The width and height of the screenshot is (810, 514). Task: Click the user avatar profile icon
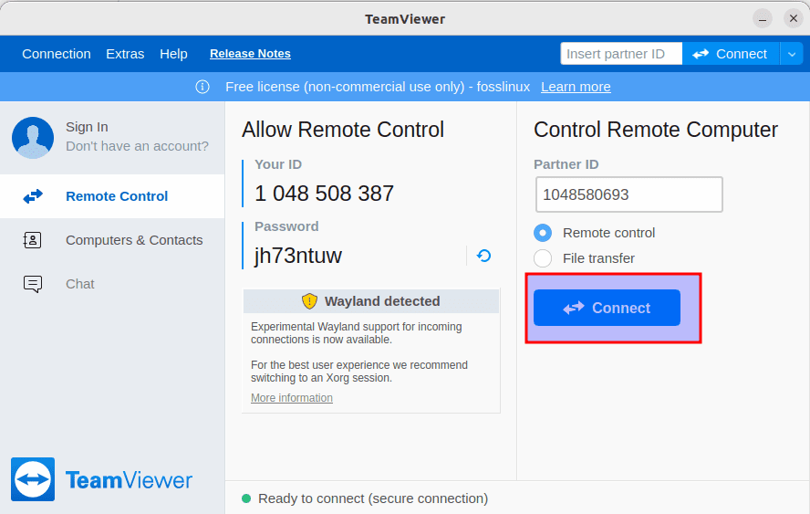pos(33,138)
